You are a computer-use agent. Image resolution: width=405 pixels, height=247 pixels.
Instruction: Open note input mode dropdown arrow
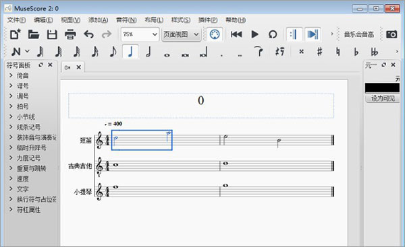pyautogui.click(x=27, y=51)
